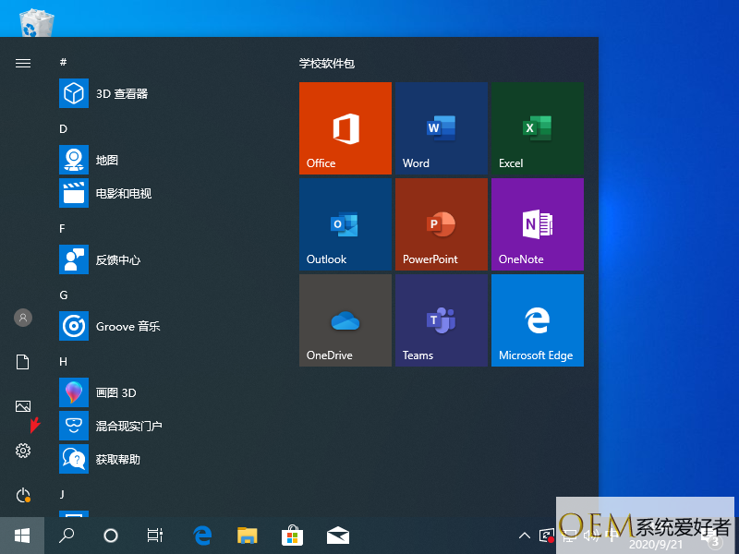Launch the Office tile
Image resolution: width=739 pixels, height=554 pixels.
tap(345, 128)
